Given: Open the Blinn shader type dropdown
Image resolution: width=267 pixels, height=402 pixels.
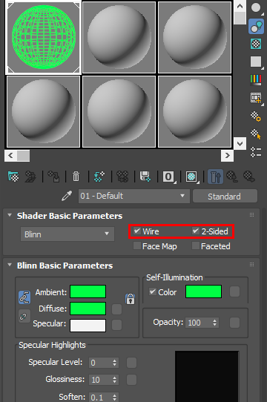Looking at the screenshot, I should tap(67, 234).
